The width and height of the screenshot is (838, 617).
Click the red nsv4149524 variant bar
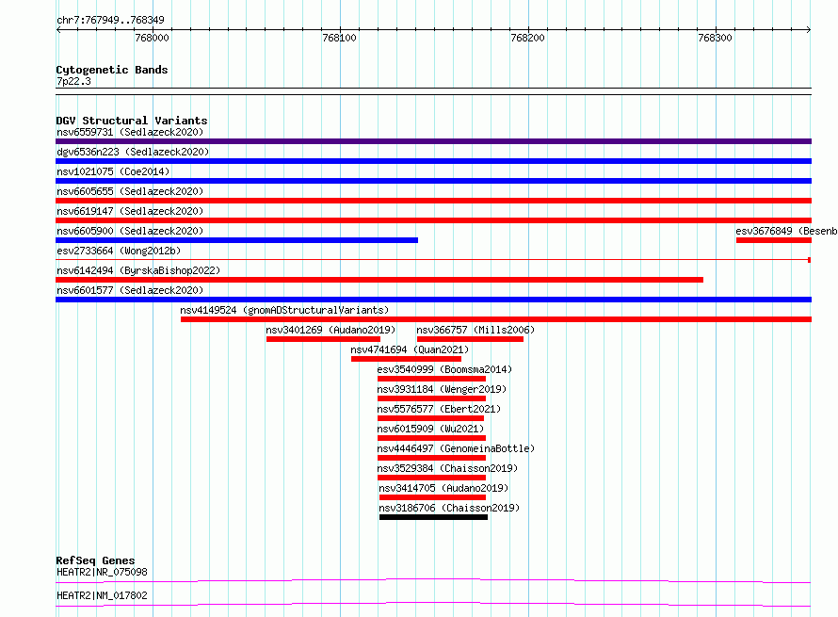496,319
